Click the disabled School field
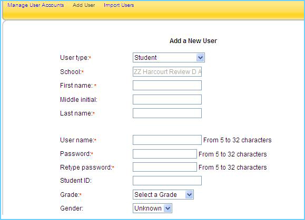Image resolution: width=305 pixels, height=220 pixels. tap(167, 72)
